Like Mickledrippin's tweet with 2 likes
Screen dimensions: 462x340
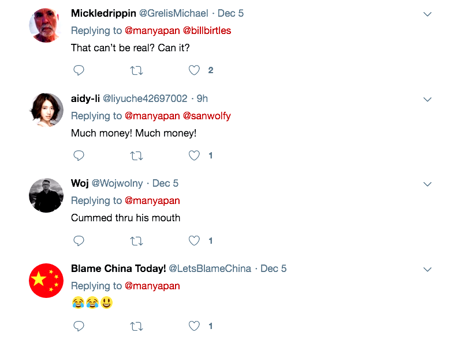(x=195, y=70)
